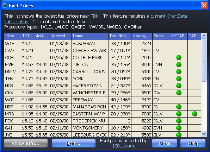Click the JetA column header
Viewport: 210px width, 152px height.
[42, 36]
